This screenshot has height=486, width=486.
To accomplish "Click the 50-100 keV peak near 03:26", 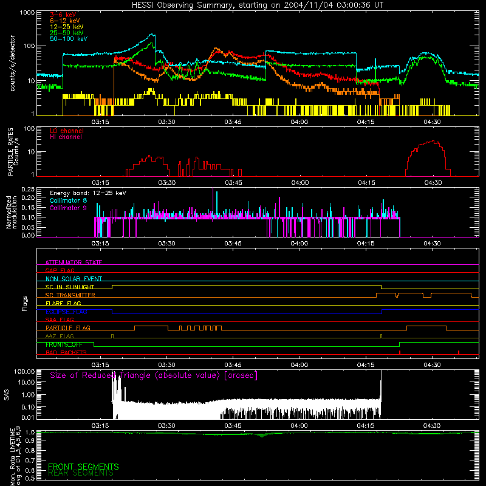I will [x=152, y=35].
